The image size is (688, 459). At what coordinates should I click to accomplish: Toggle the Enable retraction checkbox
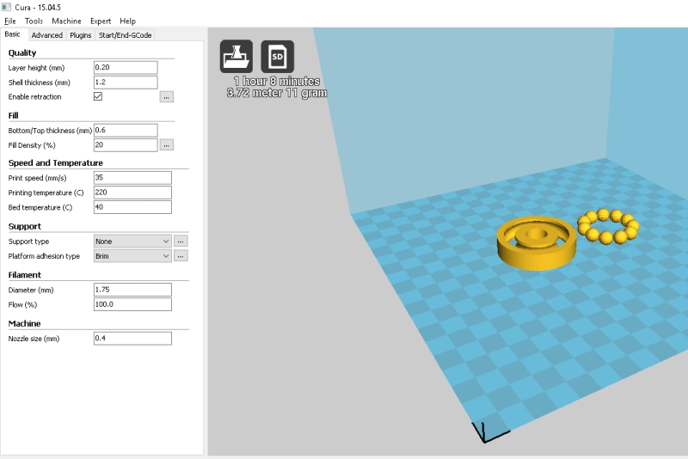(x=98, y=96)
